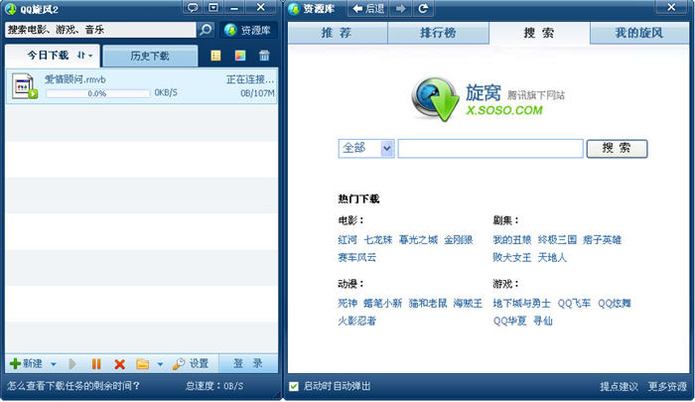This screenshot has width=695, height=402.
Task: Click the refresh icon in 资源库 window
Action: (424, 9)
